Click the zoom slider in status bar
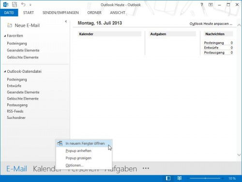 pos(205,179)
